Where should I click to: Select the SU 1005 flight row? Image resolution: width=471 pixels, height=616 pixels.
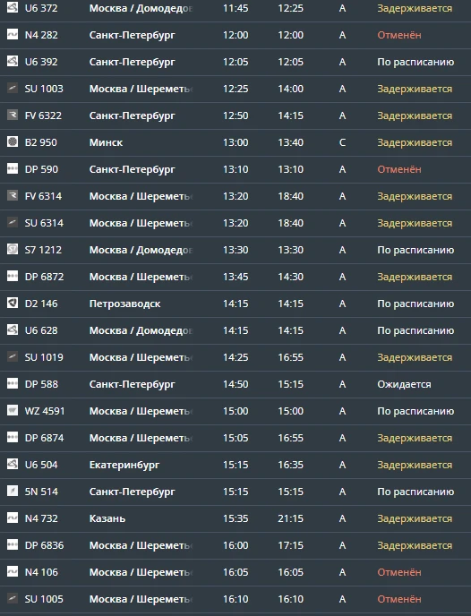(235, 599)
